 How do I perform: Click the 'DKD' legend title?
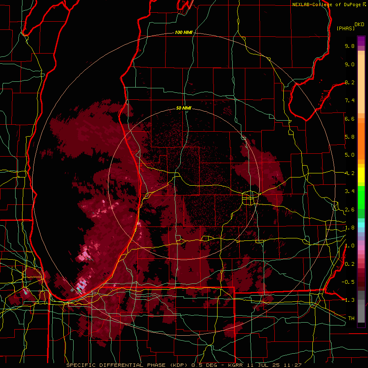(359, 25)
